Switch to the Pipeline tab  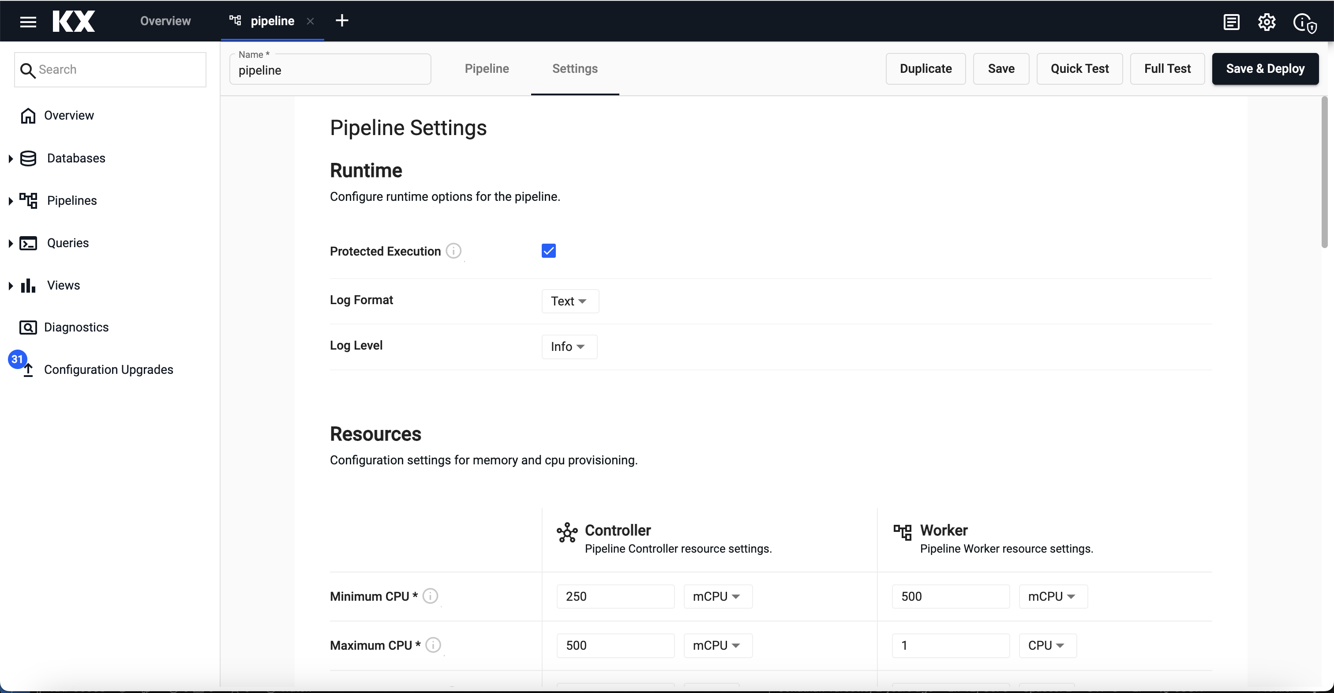(x=486, y=68)
